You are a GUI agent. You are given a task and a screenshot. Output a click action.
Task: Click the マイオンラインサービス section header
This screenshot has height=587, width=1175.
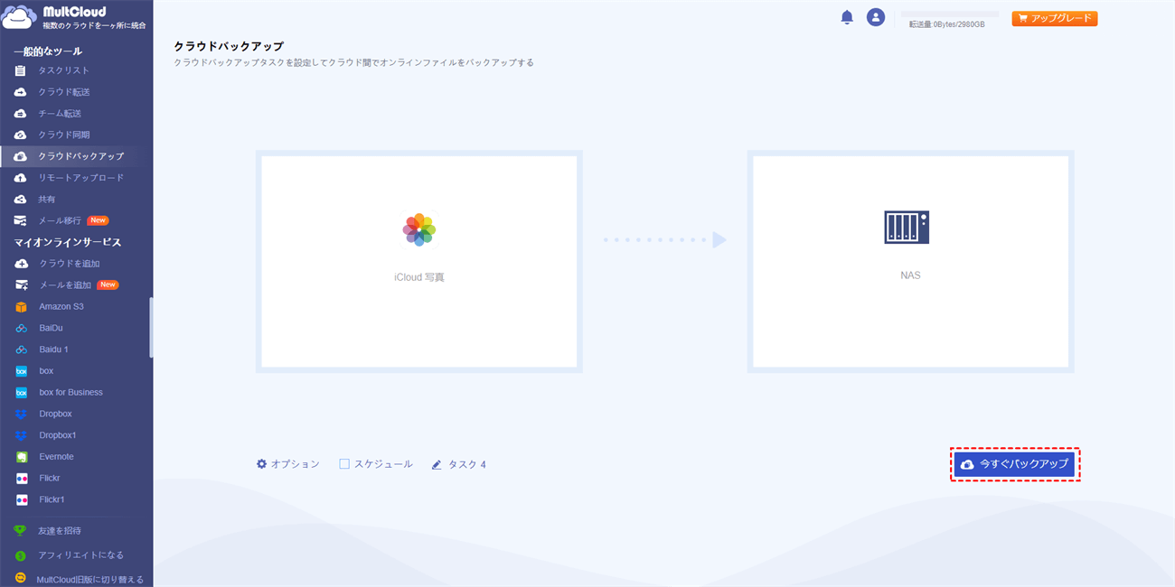click(x=68, y=242)
